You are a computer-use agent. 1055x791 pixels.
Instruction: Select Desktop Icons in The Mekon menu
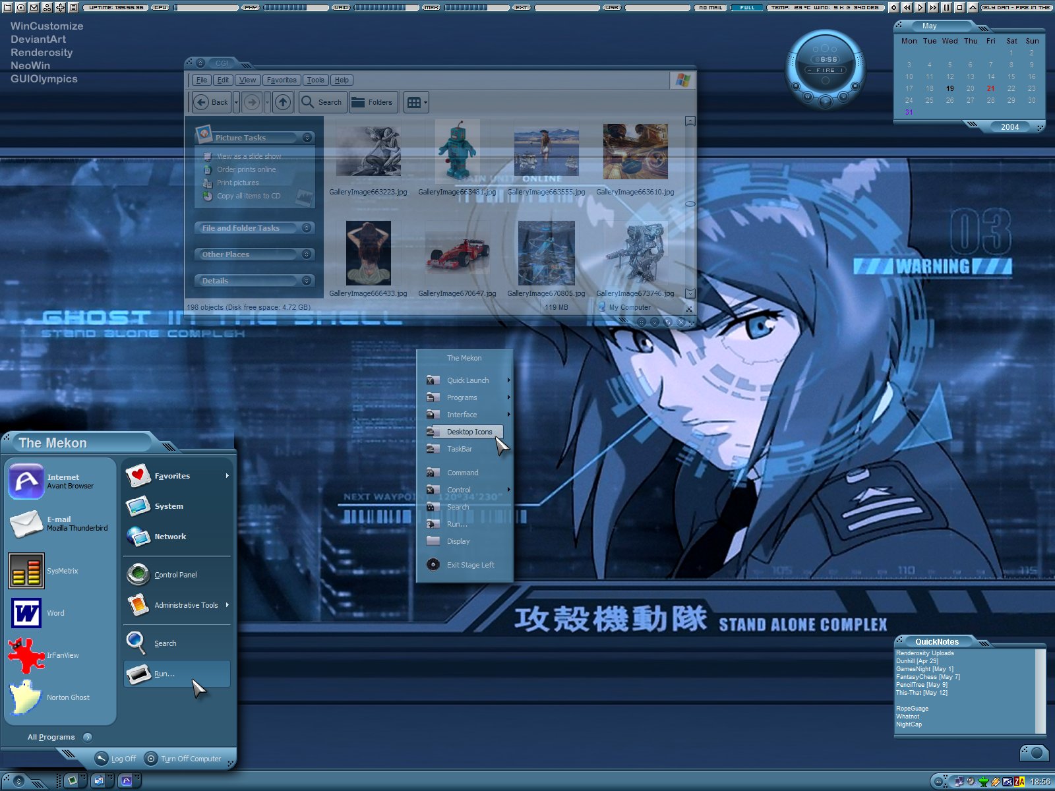point(465,432)
